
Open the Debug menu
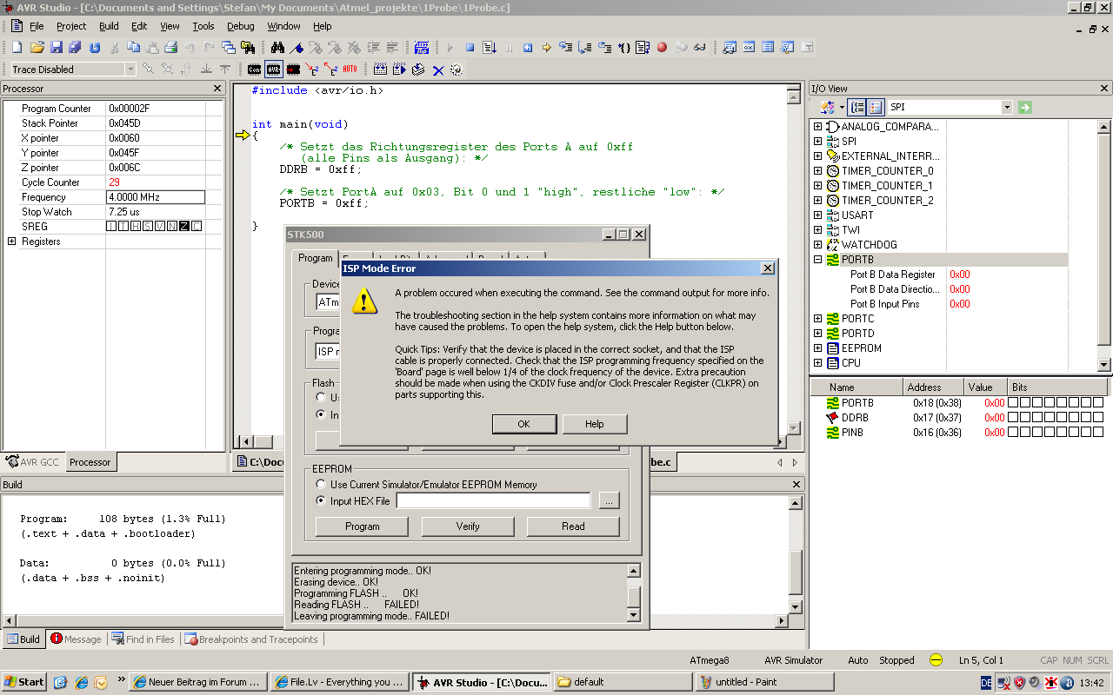[x=241, y=27]
